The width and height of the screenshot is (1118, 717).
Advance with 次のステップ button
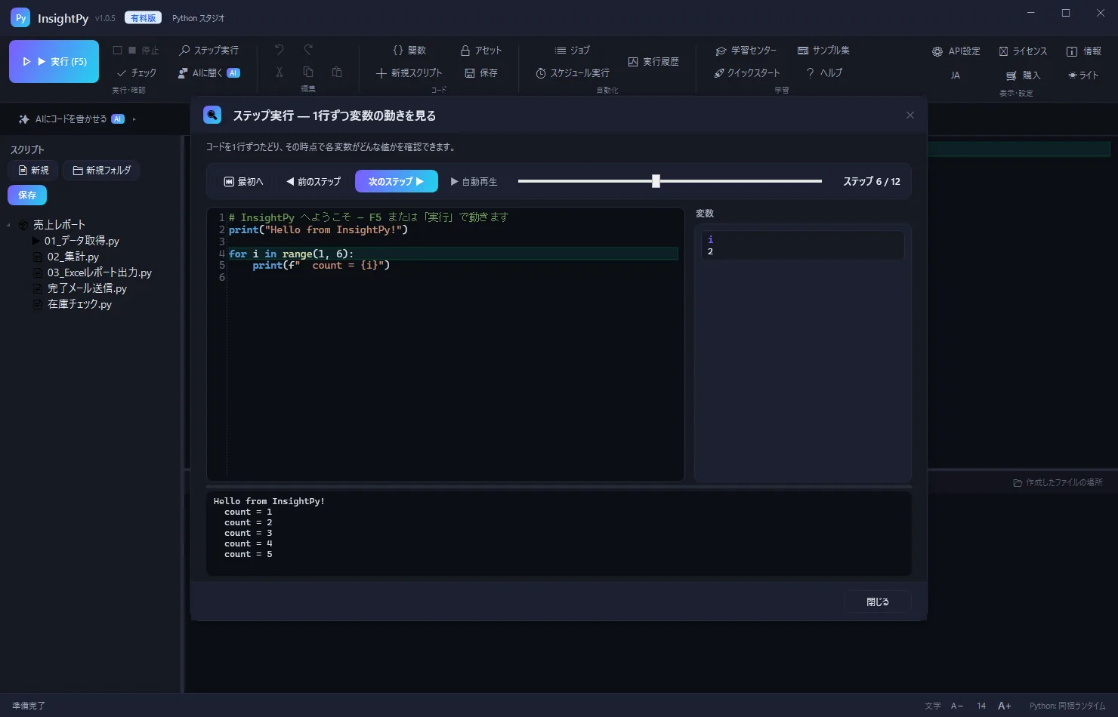click(x=397, y=182)
